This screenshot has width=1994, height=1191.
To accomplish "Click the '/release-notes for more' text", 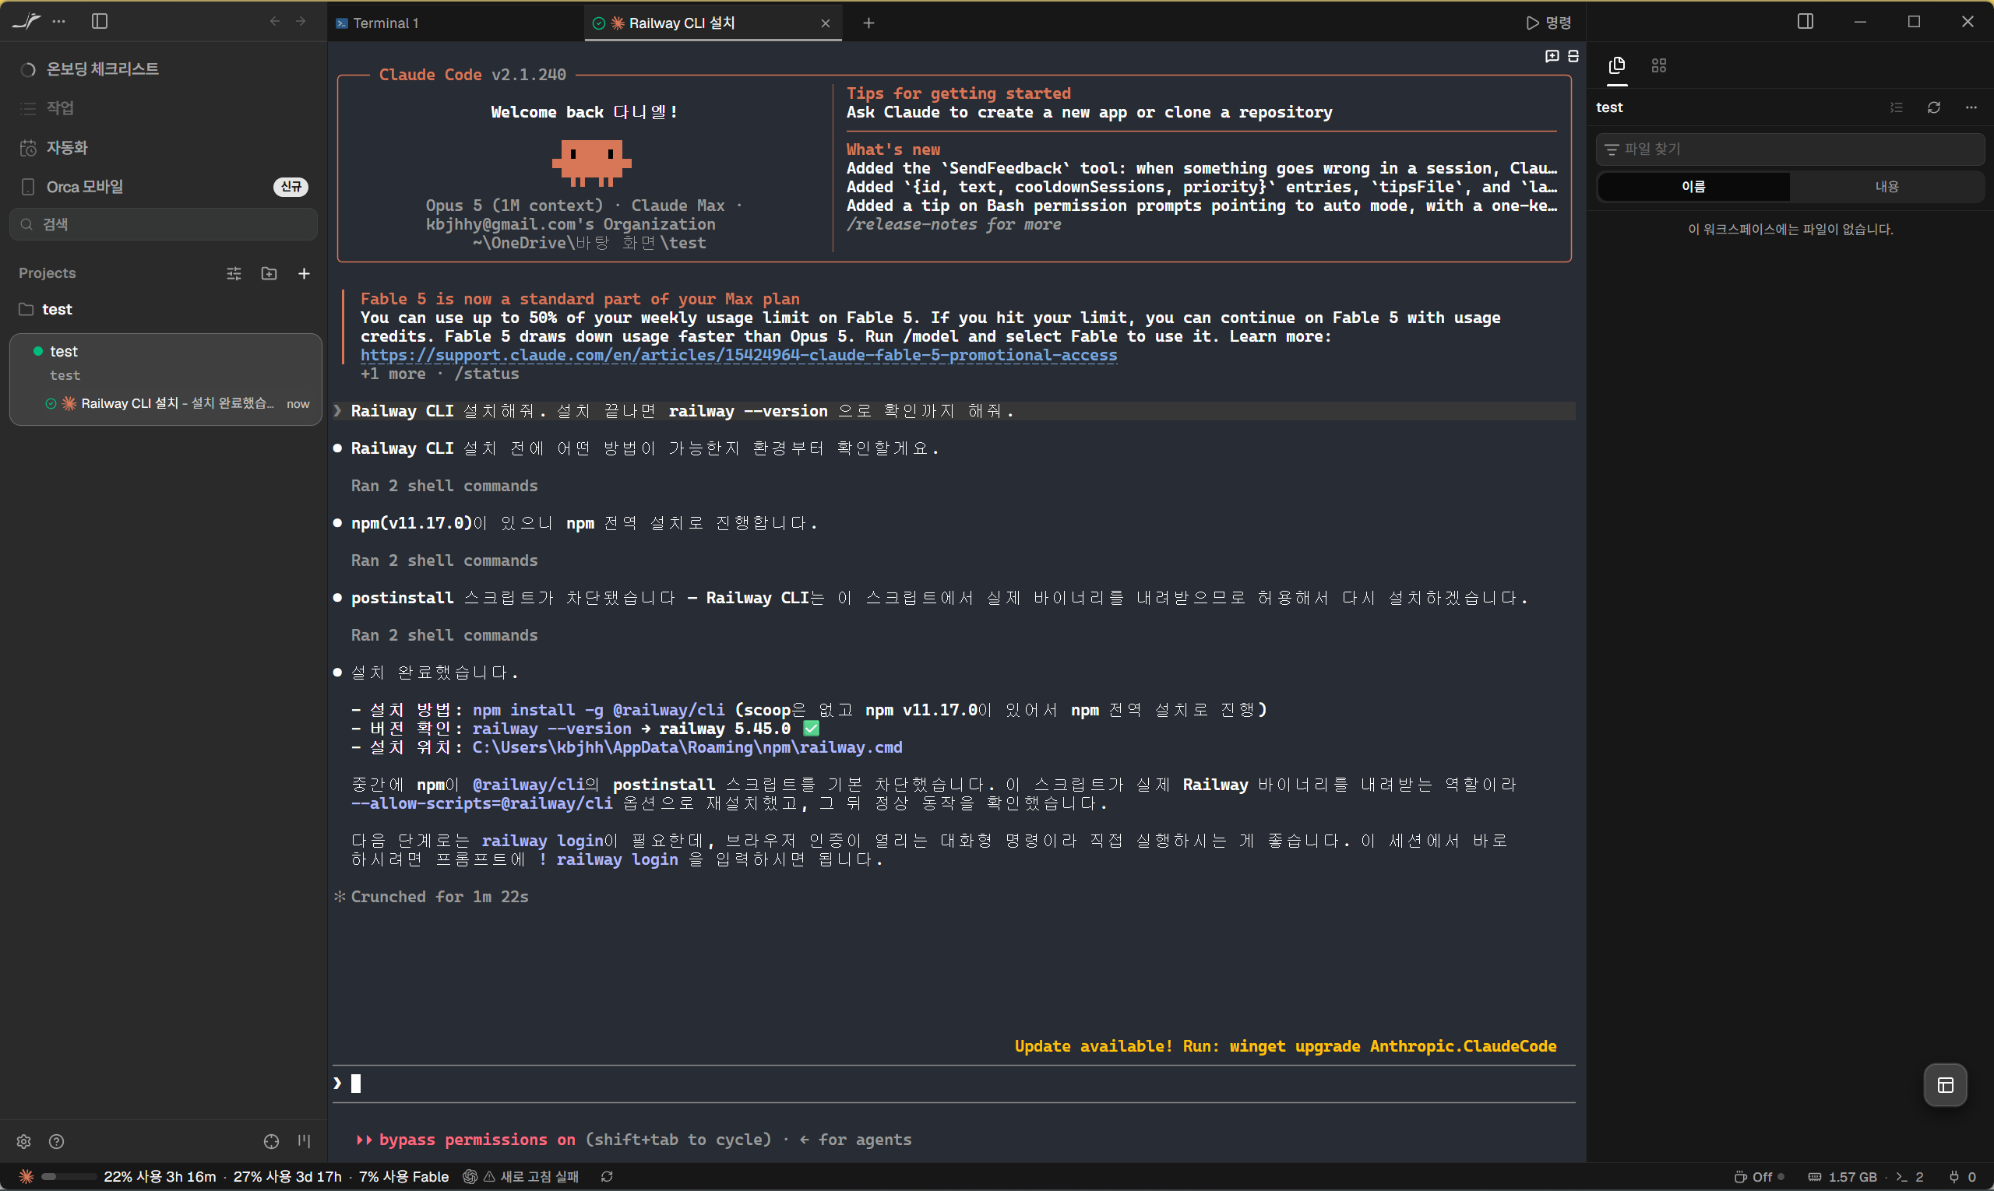I will click(x=954, y=225).
